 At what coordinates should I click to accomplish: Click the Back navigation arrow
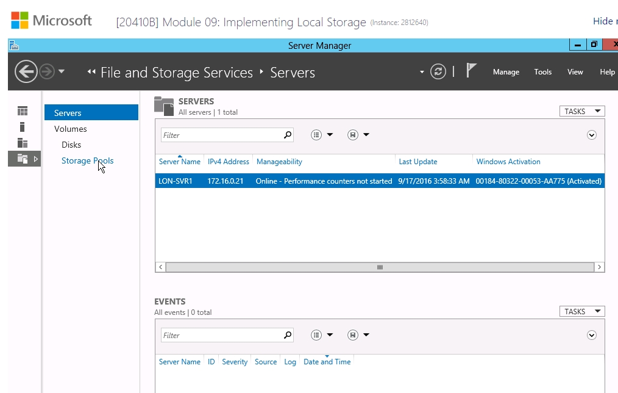point(26,71)
